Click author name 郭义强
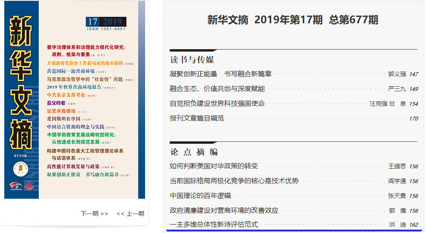 tap(397, 74)
